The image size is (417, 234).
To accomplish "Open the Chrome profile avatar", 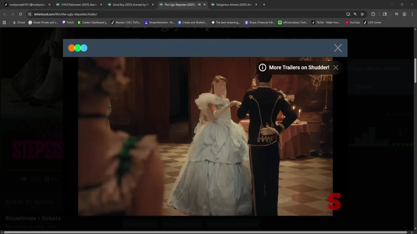I will click(x=404, y=14).
